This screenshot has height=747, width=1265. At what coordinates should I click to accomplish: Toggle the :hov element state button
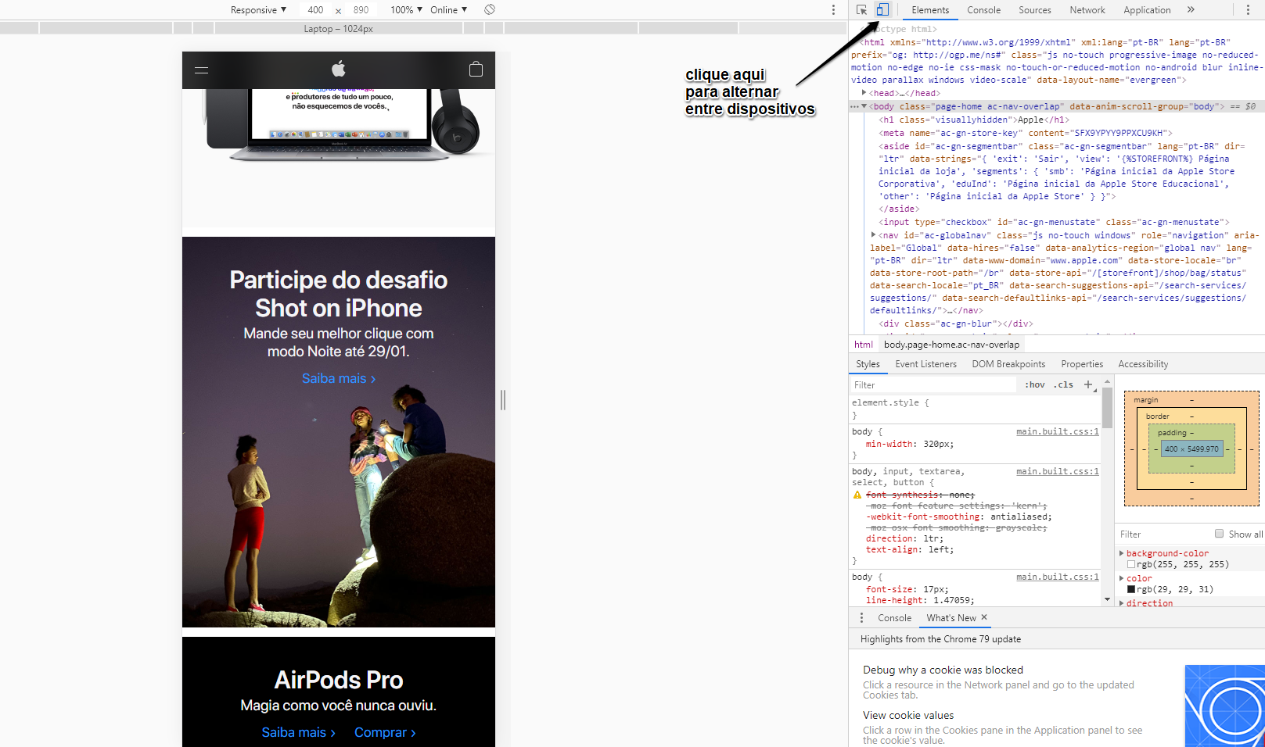1035,384
